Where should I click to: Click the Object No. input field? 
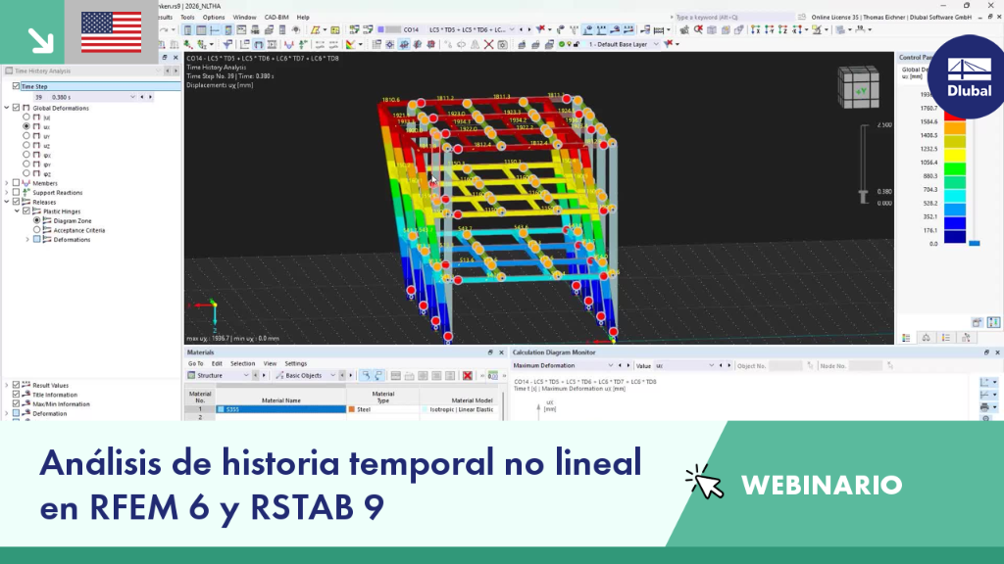[x=785, y=366]
